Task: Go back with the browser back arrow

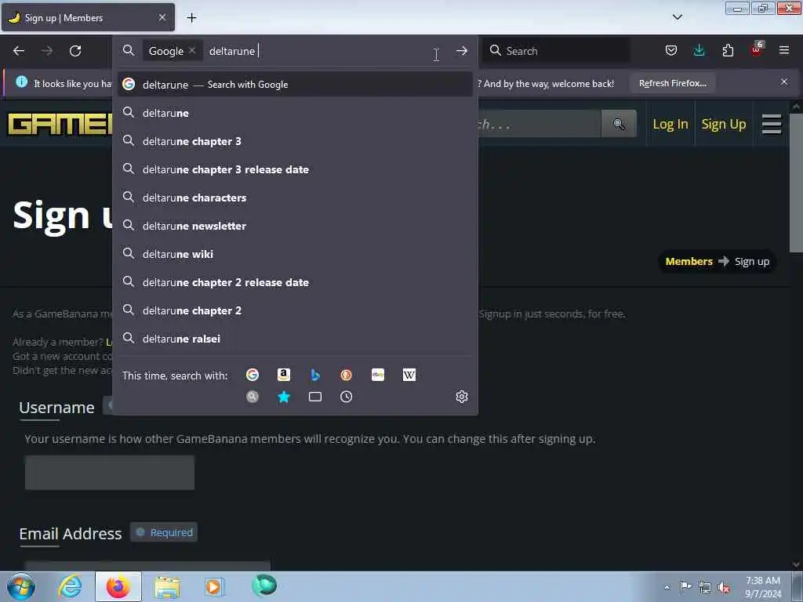Action: coord(19,51)
